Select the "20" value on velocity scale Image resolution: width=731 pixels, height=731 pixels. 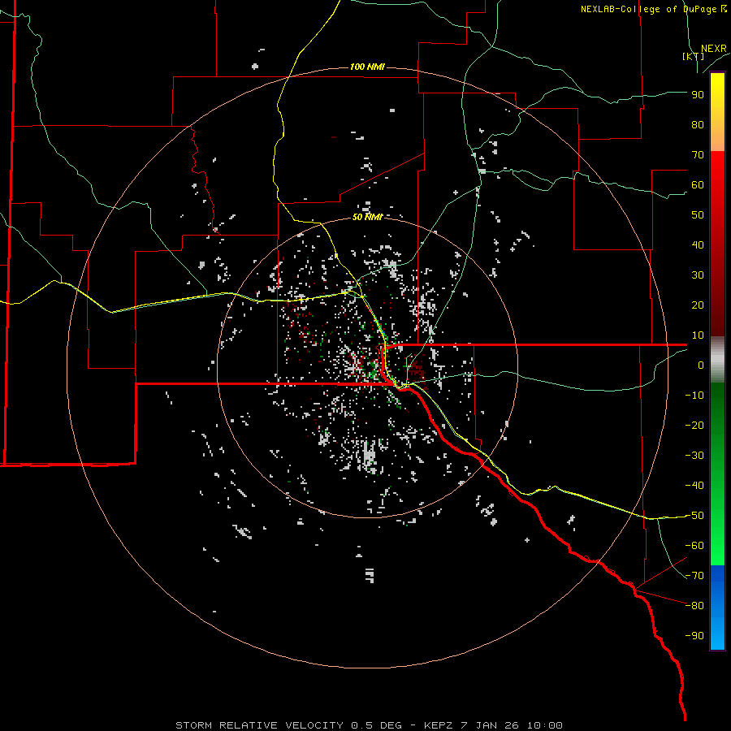pos(698,305)
